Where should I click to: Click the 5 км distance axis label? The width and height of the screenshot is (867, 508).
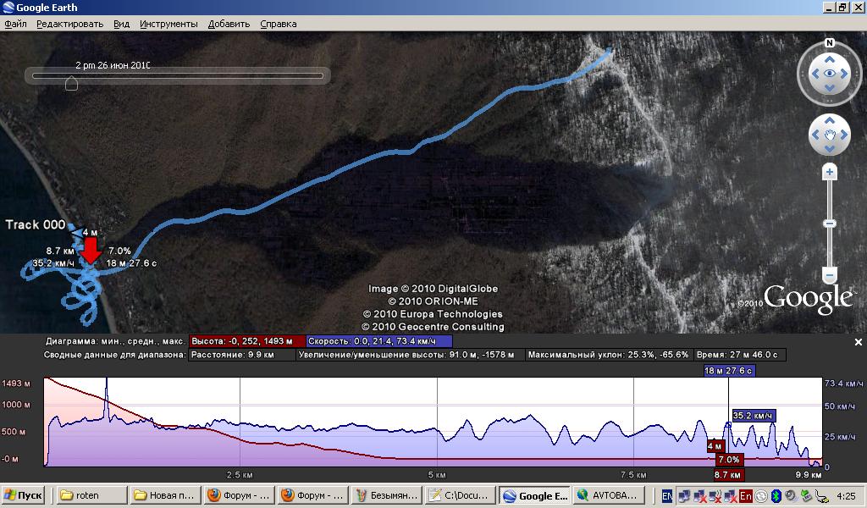click(x=437, y=474)
